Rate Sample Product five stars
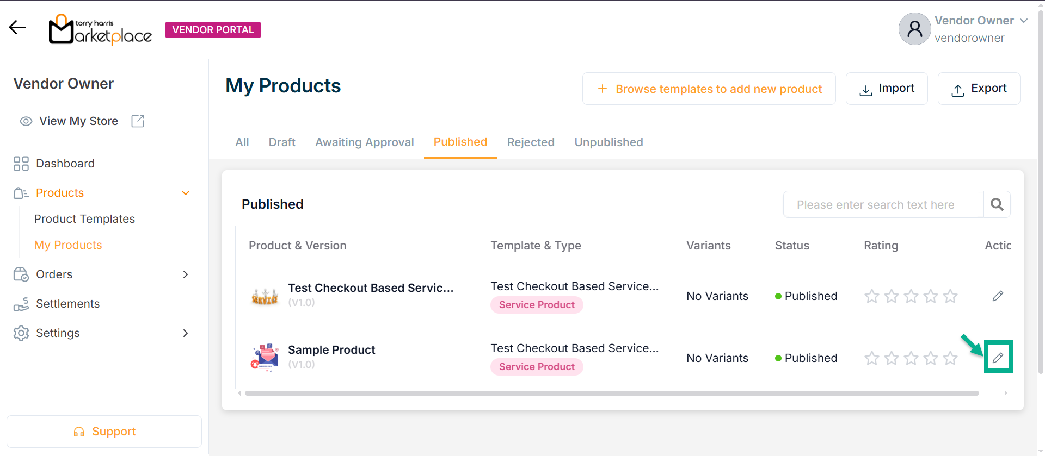 (x=950, y=358)
